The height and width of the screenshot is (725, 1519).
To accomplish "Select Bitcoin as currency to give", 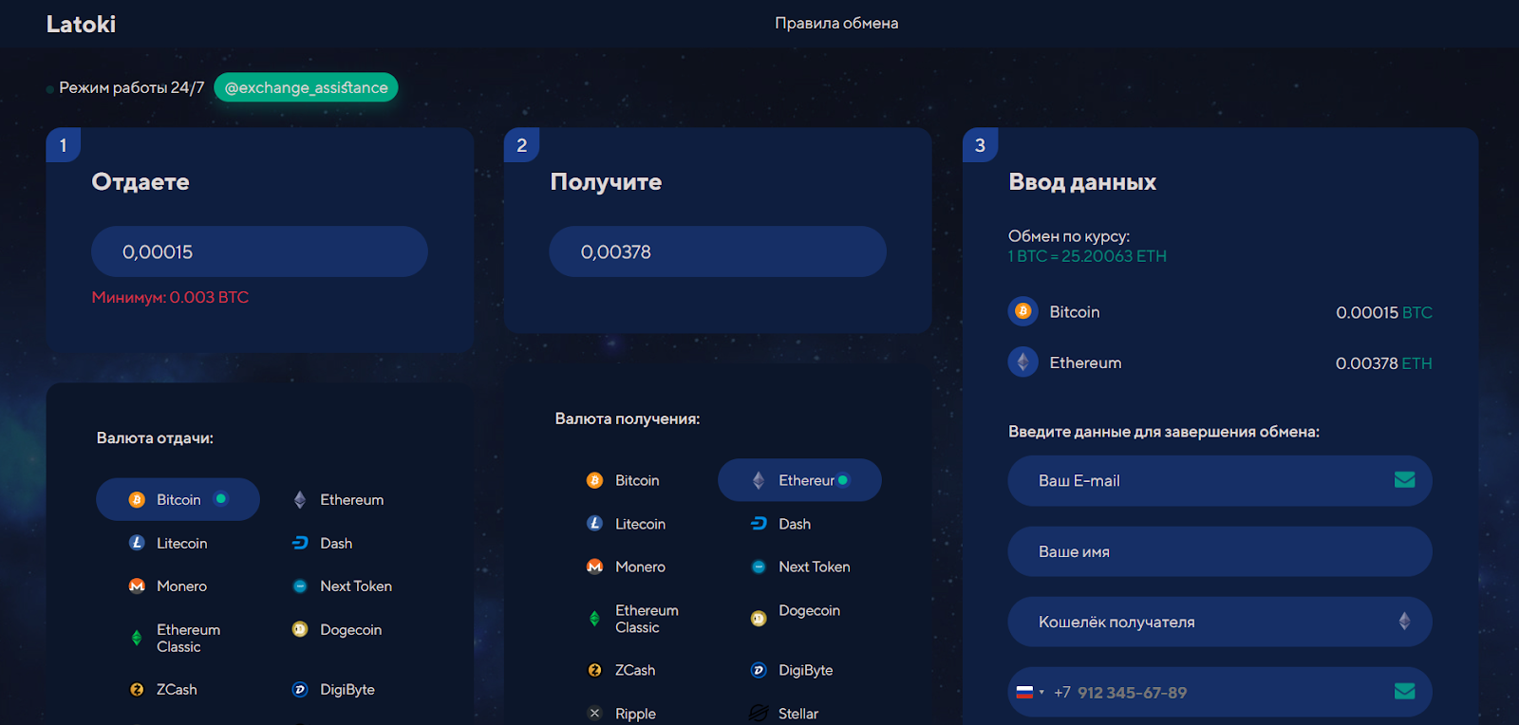I will click(178, 499).
